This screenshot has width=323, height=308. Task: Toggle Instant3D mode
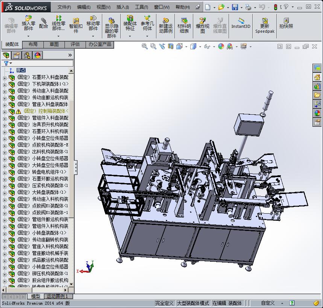point(241,23)
